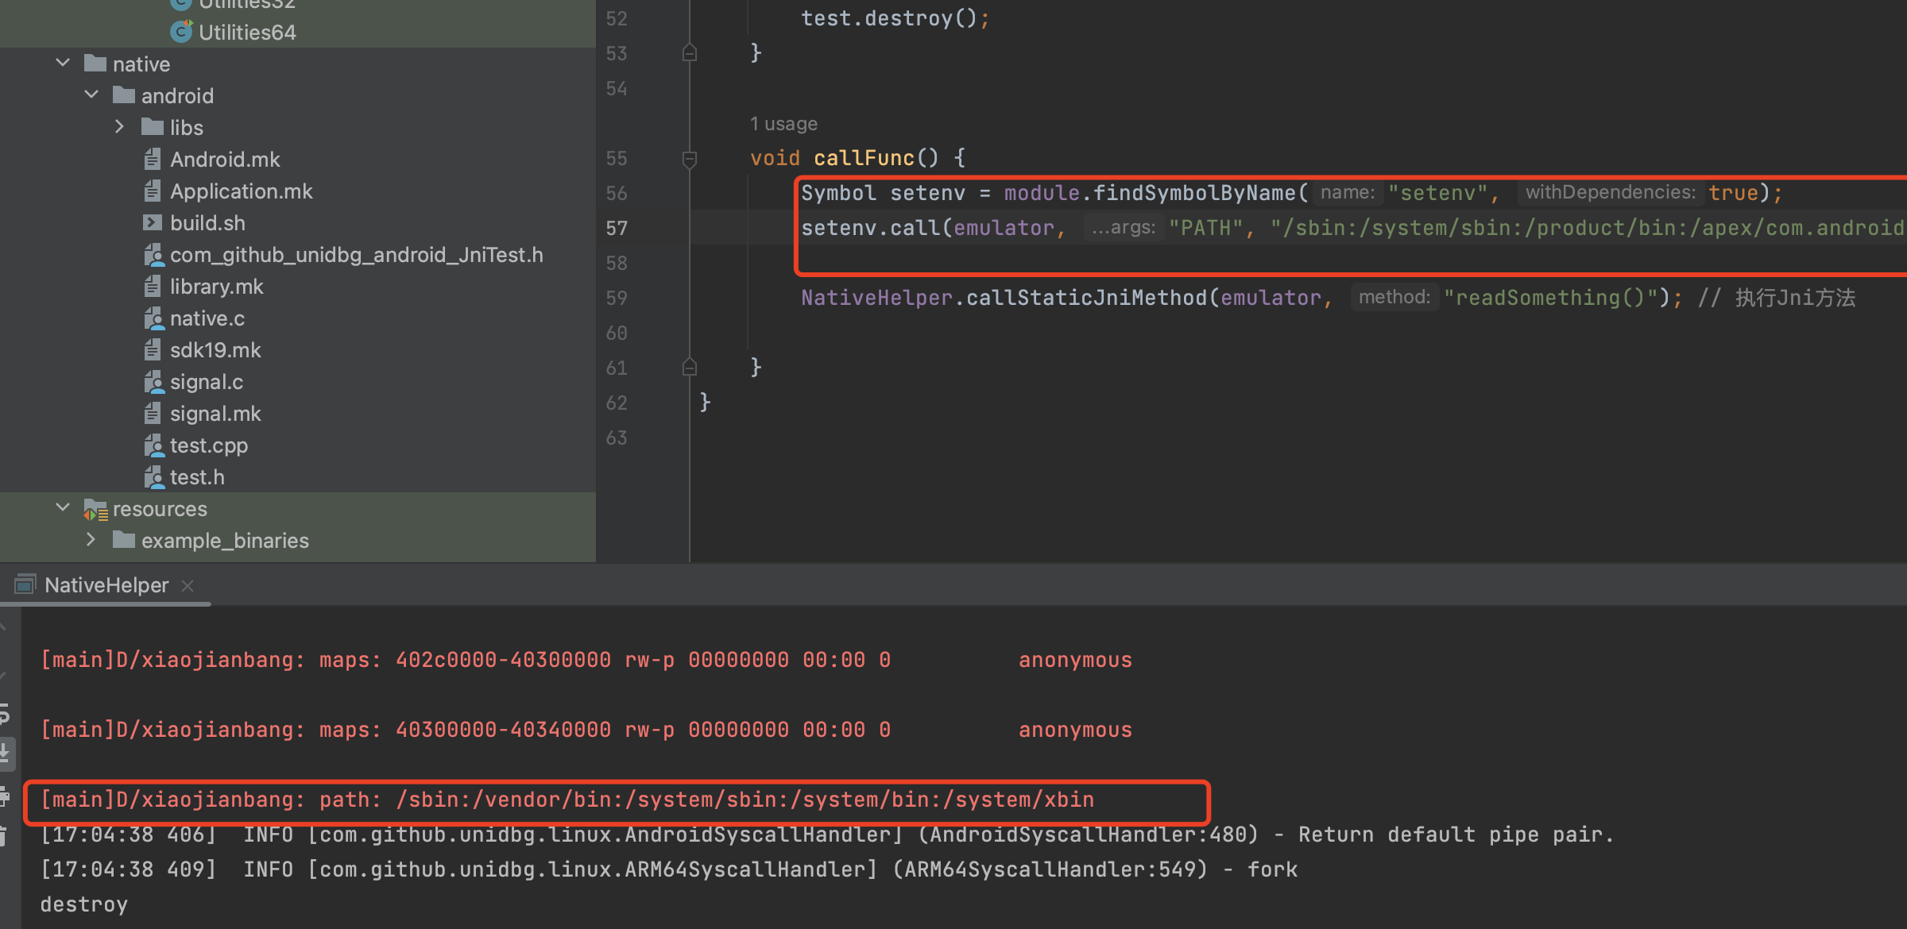
Task: Collapse the resources folder
Action: point(63,508)
